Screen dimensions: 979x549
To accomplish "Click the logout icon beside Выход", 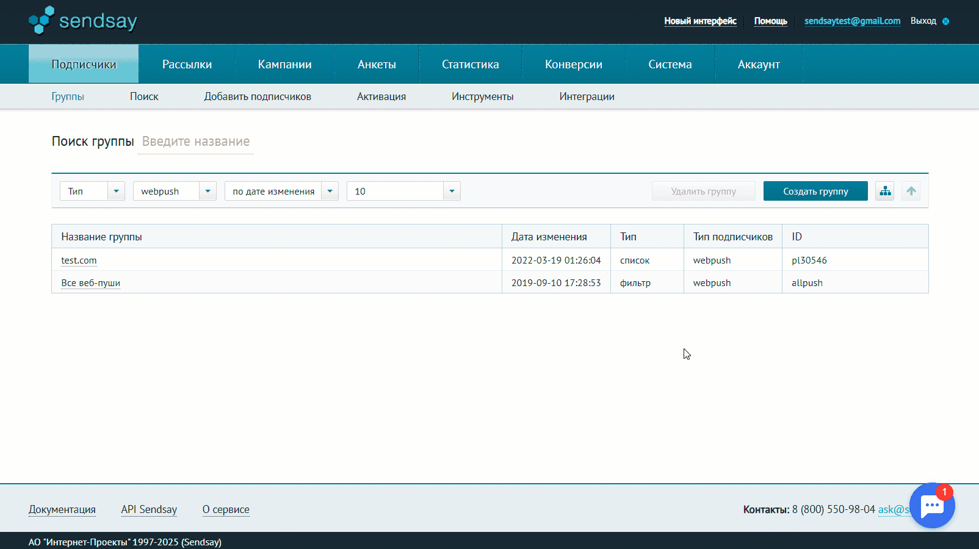I will pos(945,21).
